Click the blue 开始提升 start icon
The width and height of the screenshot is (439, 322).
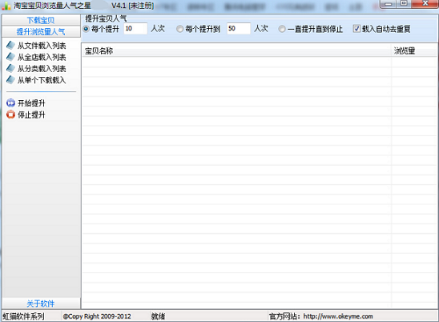pos(10,103)
